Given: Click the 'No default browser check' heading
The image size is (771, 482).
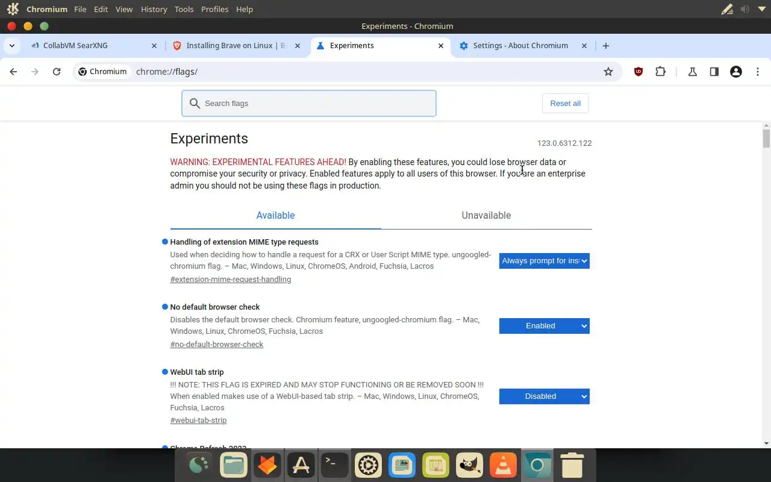Looking at the screenshot, I should click(x=215, y=307).
